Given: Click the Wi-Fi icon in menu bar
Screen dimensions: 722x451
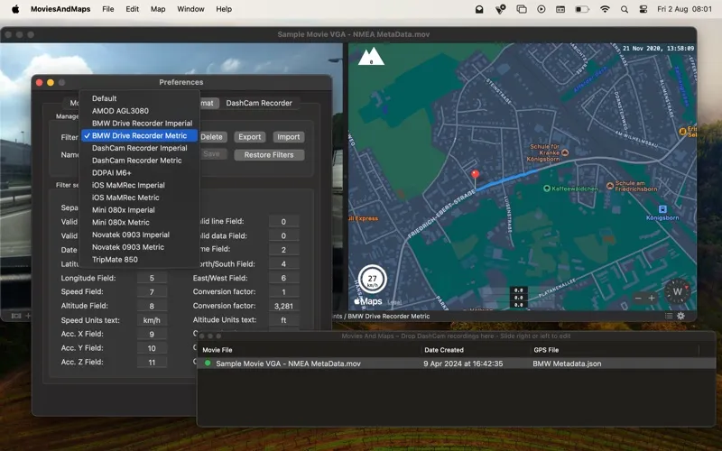Looking at the screenshot, I should click(605, 9).
